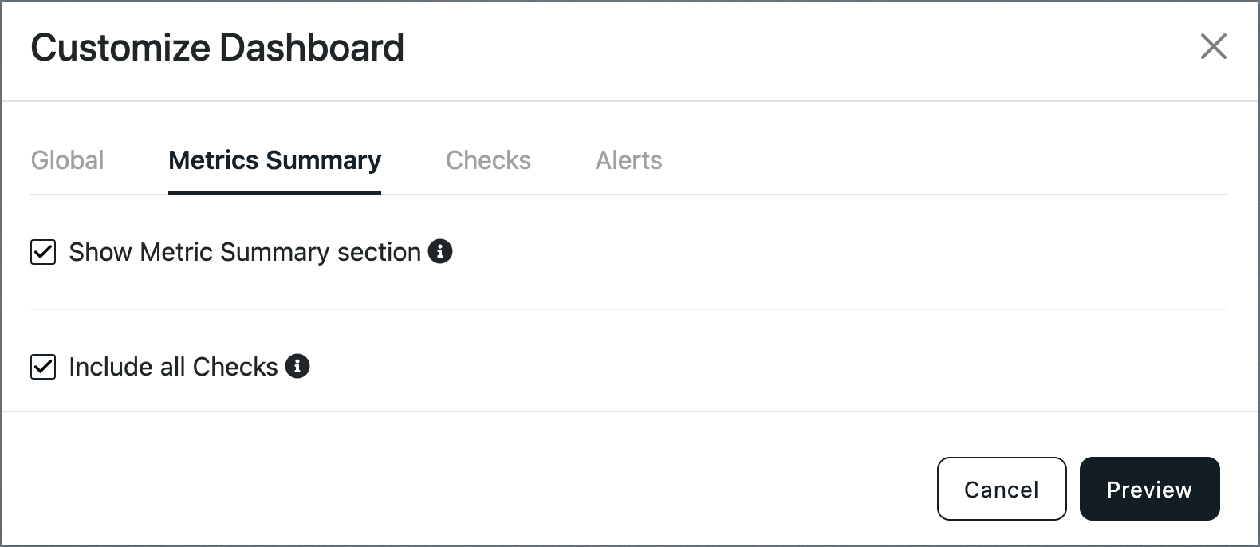Click the info icon beside Show Metric Summary section

coord(440,251)
